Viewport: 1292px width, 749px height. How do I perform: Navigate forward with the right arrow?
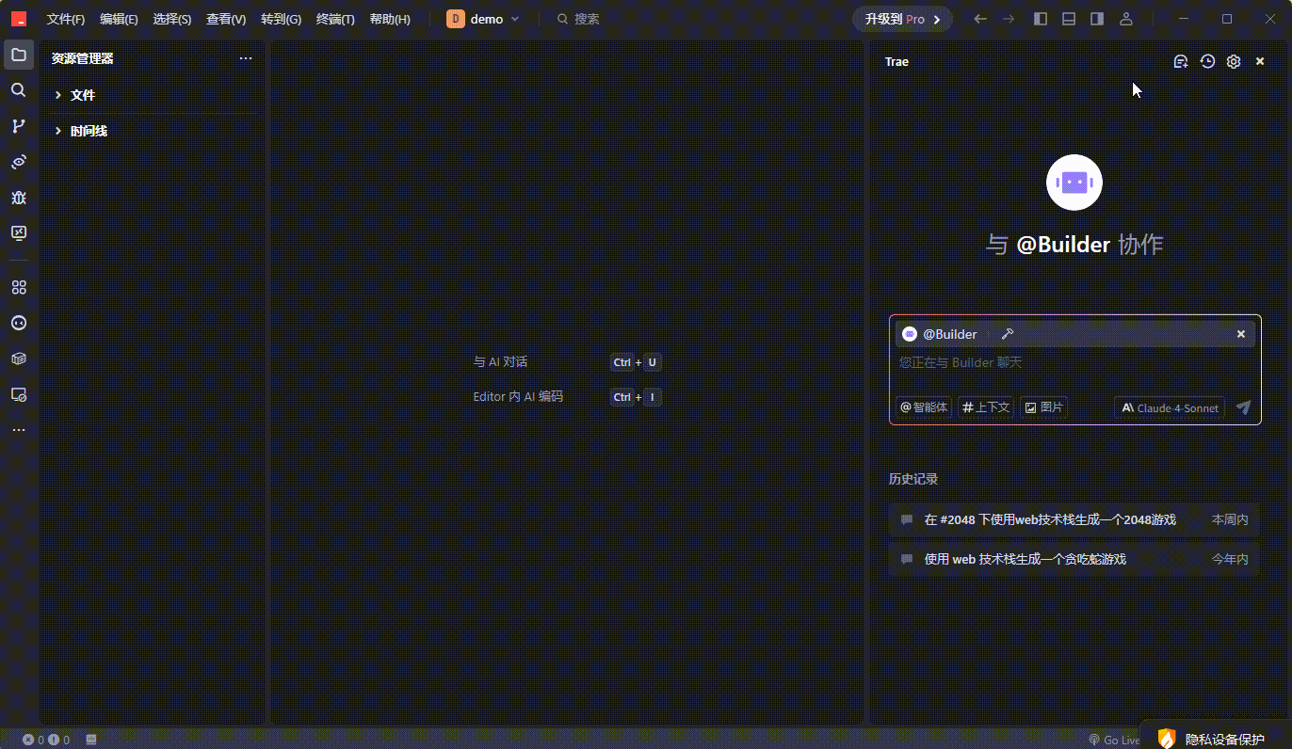[x=1009, y=19]
